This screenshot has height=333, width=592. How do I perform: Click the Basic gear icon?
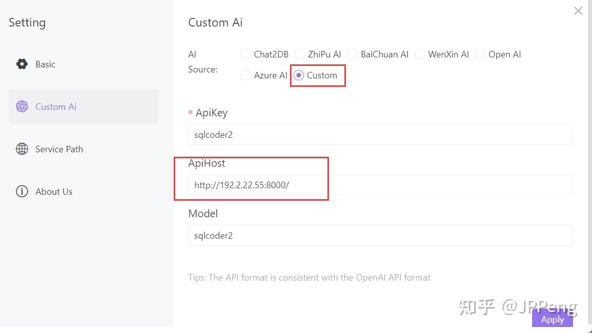[22, 64]
